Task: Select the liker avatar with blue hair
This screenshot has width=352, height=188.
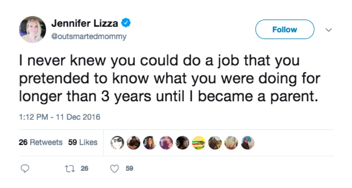Action: 247,142
